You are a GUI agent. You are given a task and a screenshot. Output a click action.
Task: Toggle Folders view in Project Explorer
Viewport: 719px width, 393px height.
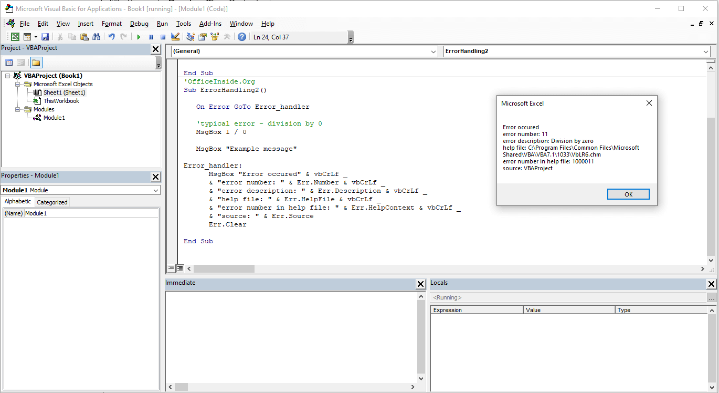click(35, 62)
